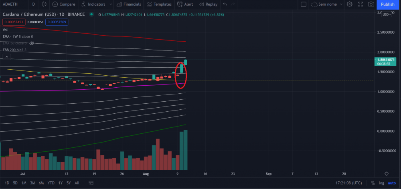Open the Indicators dialog
This screenshot has width=401, height=189.
pyautogui.click(x=93, y=4)
